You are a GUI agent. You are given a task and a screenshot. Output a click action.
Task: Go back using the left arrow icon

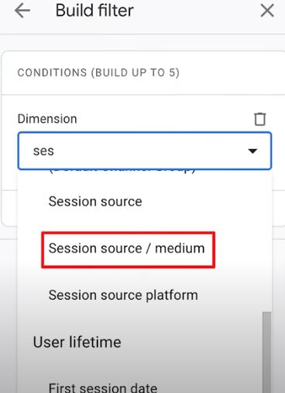tap(22, 11)
